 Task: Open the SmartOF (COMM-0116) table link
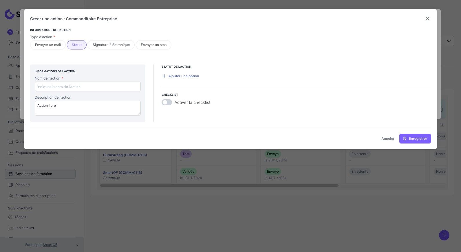tap(122, 173)
